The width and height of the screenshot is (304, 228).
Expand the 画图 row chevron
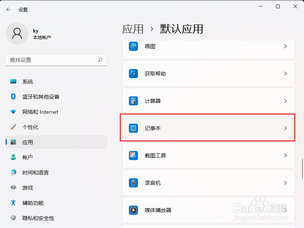click(285, 46)
